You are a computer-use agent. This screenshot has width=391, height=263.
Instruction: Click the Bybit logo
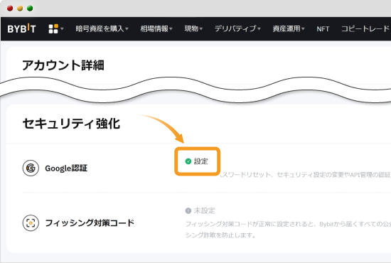coord(22,28)
